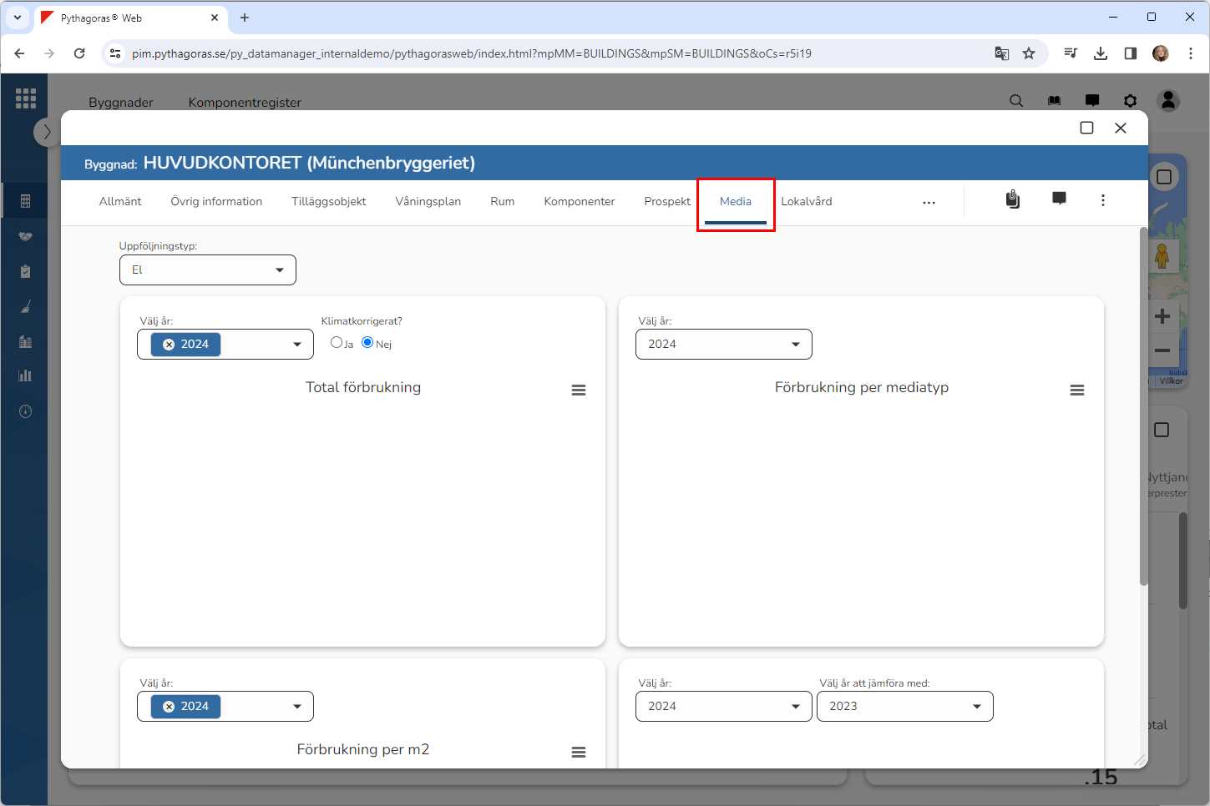Select Ja for Klimatkorrigerat

tap(337, 342)
